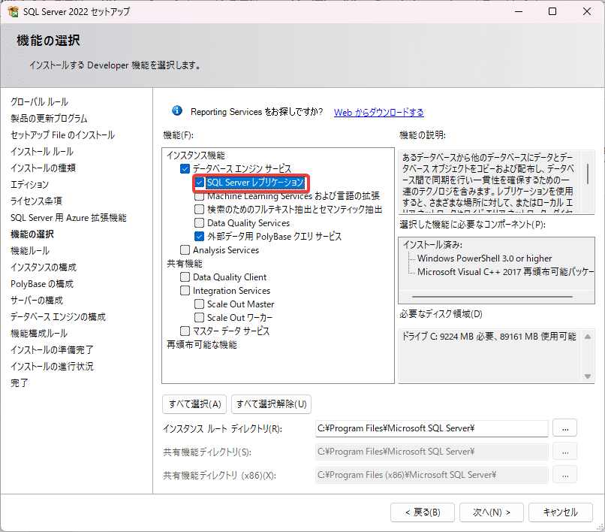Enable 検索のためのフルテキスト抽出とセマンティック抽出

[x=199, y=207]
